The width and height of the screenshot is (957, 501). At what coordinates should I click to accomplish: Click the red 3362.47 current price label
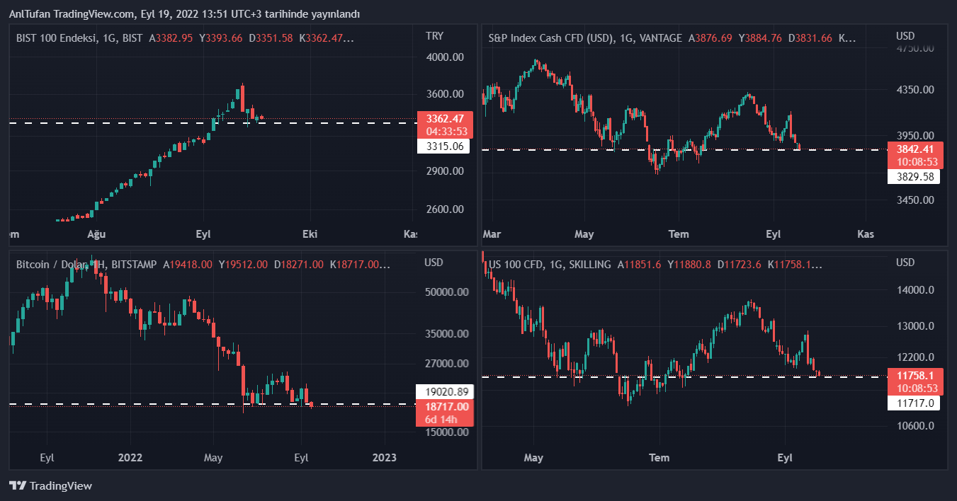[445, 119]
